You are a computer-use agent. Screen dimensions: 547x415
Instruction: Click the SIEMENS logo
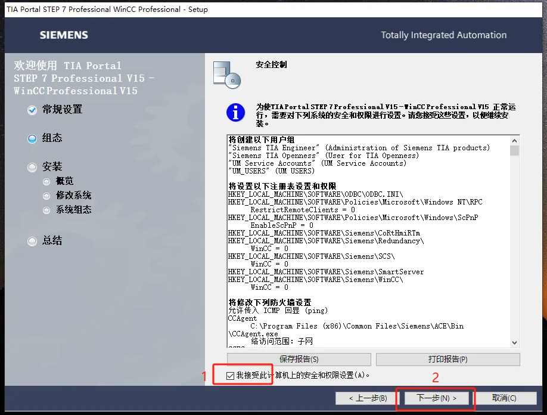tap(64, 35)
